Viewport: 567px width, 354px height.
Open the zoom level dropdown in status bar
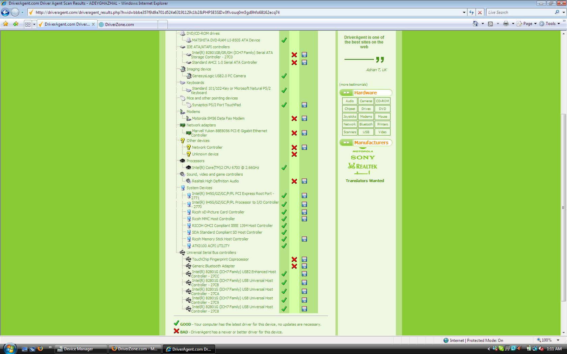click(558, 340)
